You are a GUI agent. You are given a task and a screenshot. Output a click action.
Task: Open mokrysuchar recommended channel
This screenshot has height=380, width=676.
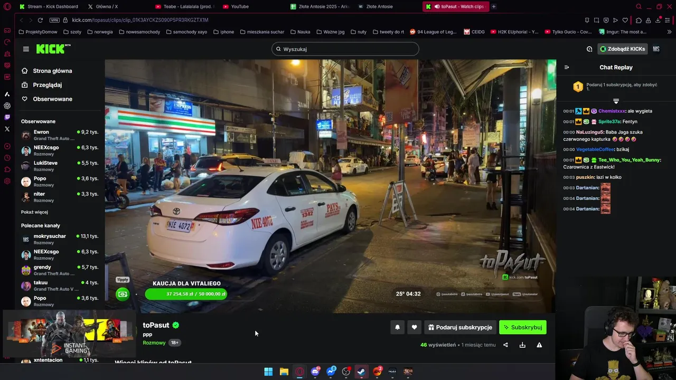60,239
